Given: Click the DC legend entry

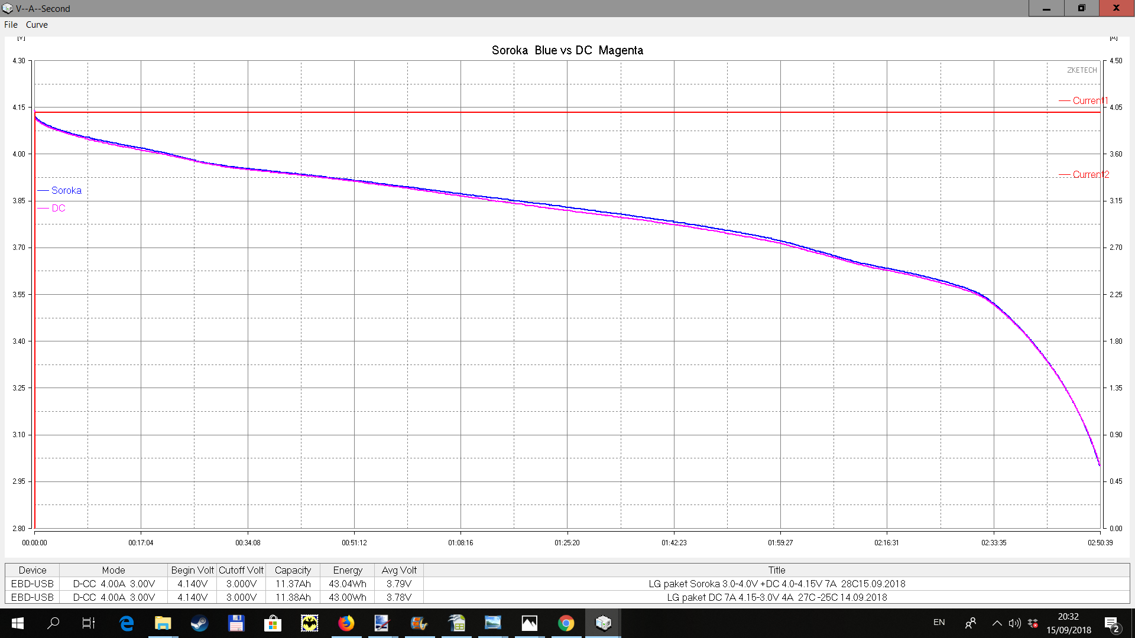Looking at the screenshot, I should coord(58,208).
